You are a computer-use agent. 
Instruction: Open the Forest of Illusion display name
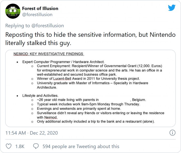40,8
